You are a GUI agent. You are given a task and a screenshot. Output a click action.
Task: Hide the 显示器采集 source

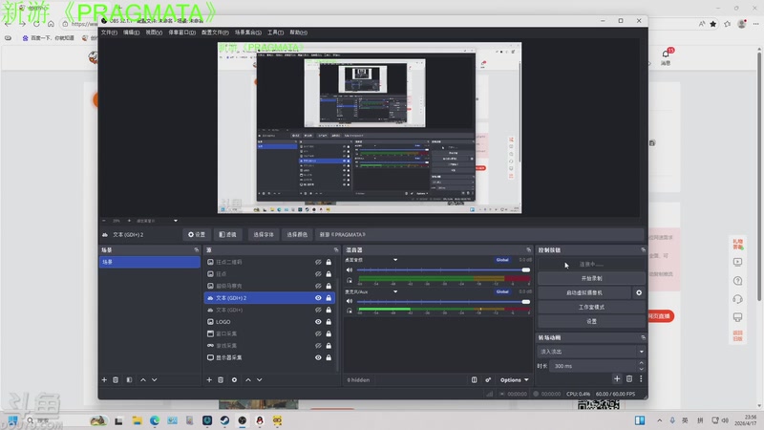(318, 357)
